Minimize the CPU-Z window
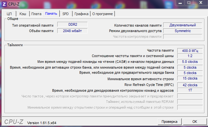The height and width of the screenshot is (127, 208). pyautogui.click(x=180, y=3)
